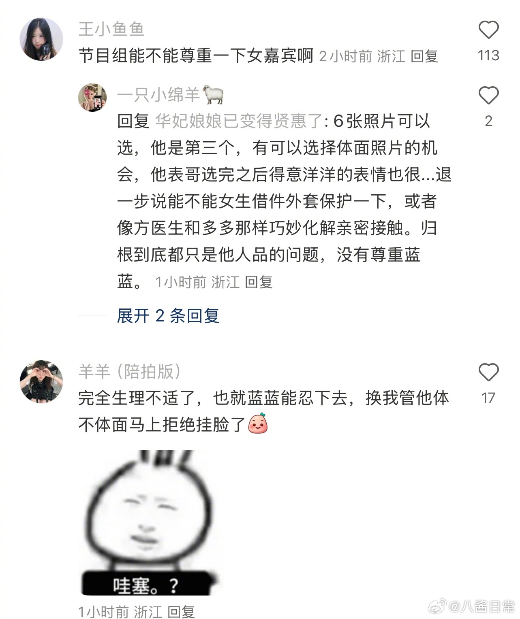Expand 2 more replies (展开 2 条回复)

(168, 316)
